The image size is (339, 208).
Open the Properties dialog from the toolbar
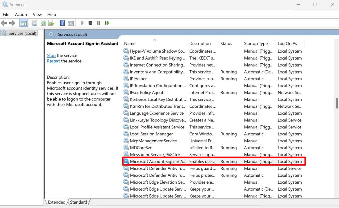pyautogui.click(x=34, y=23)
